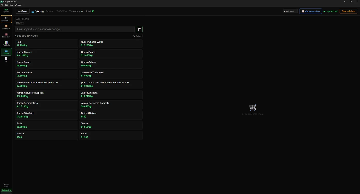Screen dimensions: 360x194
Task: Edit the quick access shortcuts
Action: click(x=137, y=36)
